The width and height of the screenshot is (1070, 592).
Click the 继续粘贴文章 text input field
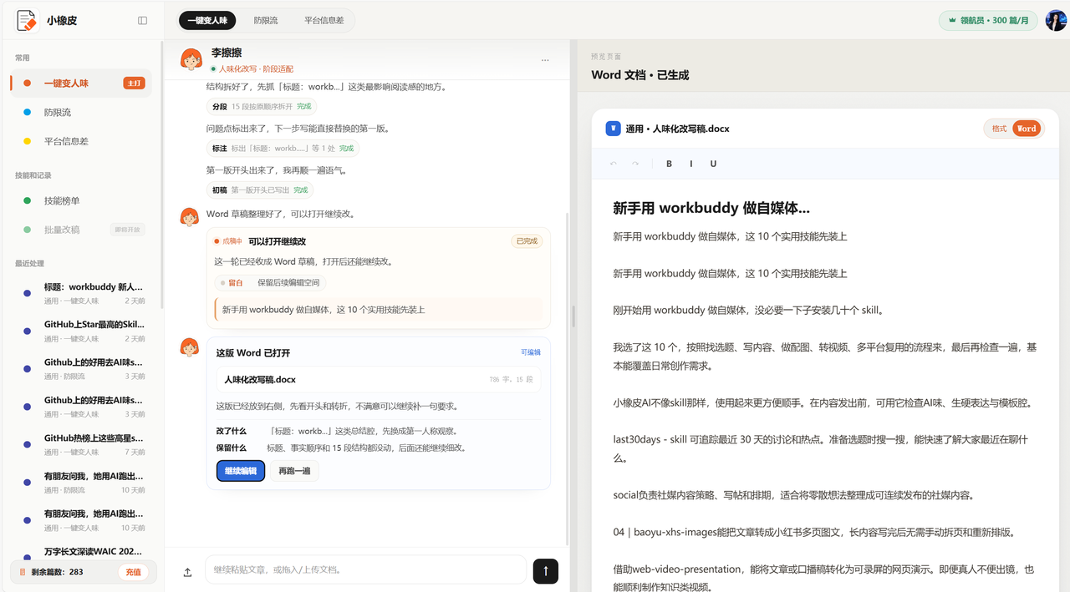tap(365, 569)
